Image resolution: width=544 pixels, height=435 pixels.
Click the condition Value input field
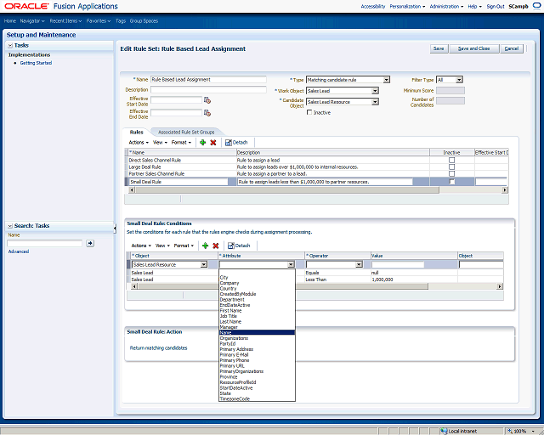[398, 265]
